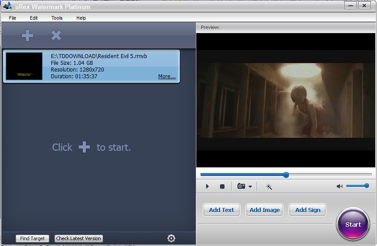Click the plus icon to add a video

click(28, 36)
